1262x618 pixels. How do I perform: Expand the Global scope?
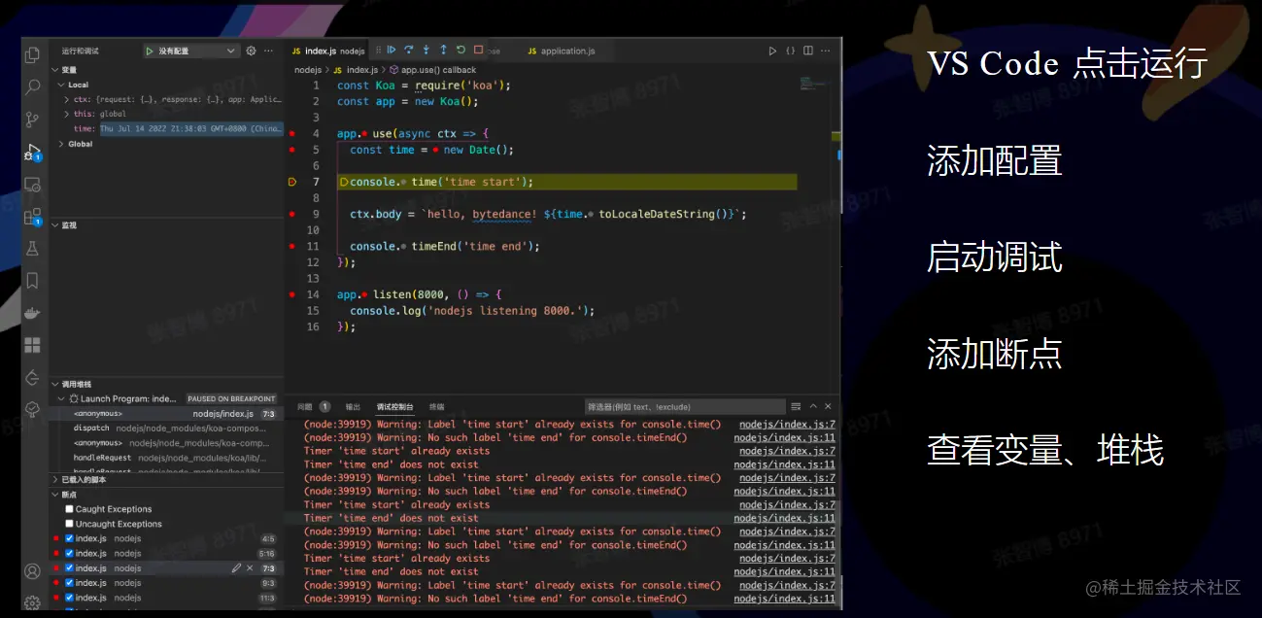[x=61, y=144]
